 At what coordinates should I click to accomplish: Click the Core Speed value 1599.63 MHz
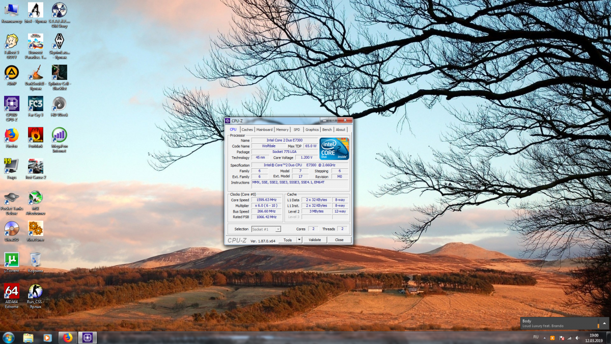266,200
